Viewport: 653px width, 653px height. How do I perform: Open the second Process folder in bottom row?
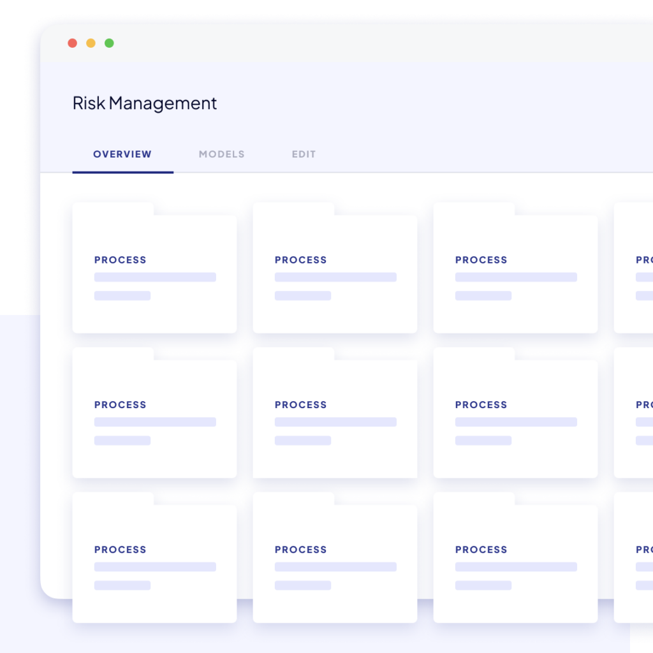pyautogui.click(x=335, y=562)
